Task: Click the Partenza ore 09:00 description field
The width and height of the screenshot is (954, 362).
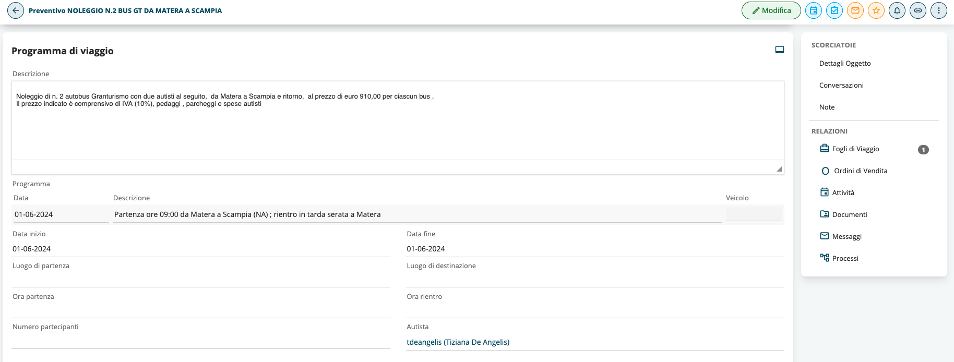Action: pyautogui.click(x=418, y=214)
